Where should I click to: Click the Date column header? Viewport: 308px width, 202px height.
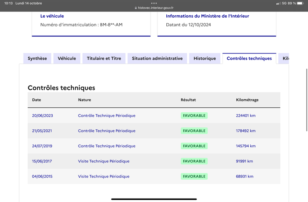[37, 100]
